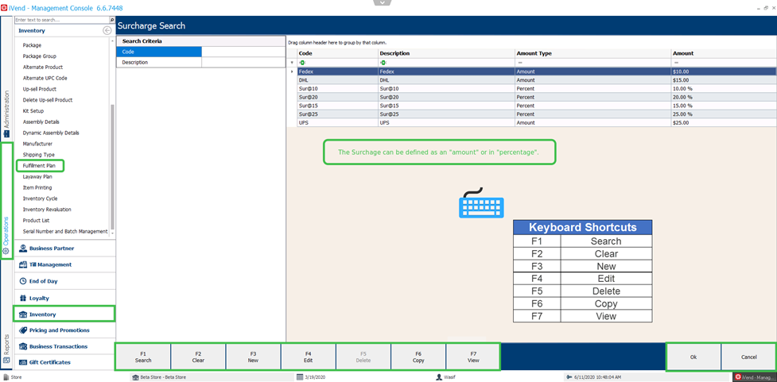This screenshot has width=777, height=382.
Task: Click the 25.00 % amount cell
Action: coord(724,114)
